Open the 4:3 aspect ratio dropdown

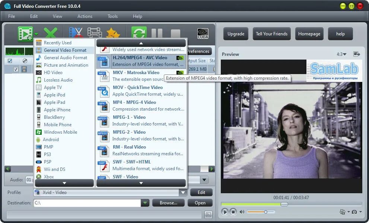pos(341,54)
